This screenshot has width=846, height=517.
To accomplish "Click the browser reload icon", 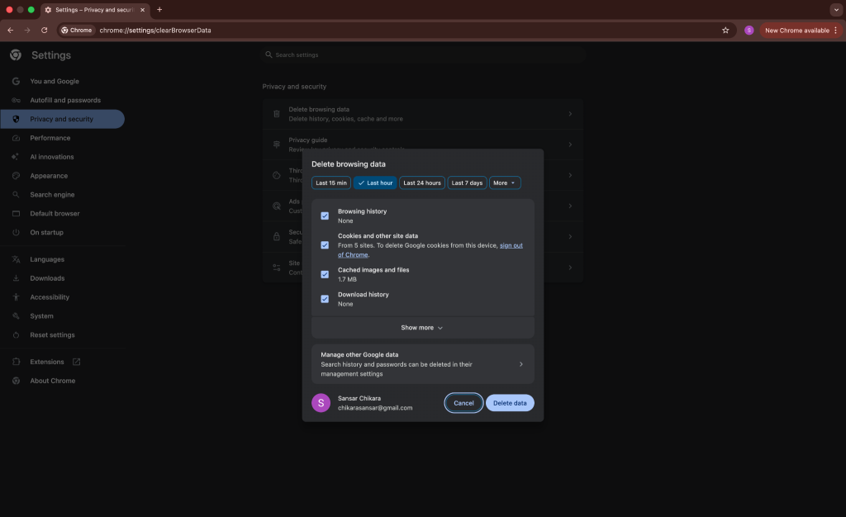I will point(44,30).
